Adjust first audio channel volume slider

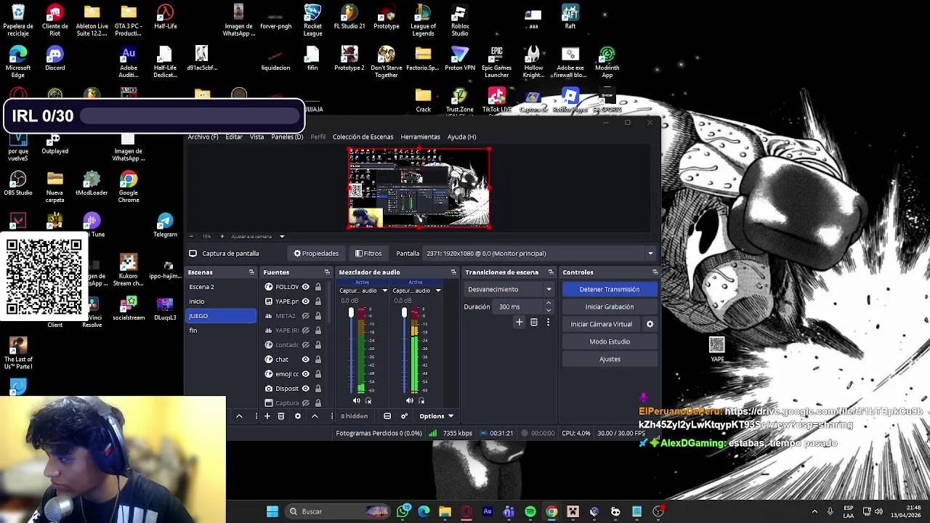[351, 312]
